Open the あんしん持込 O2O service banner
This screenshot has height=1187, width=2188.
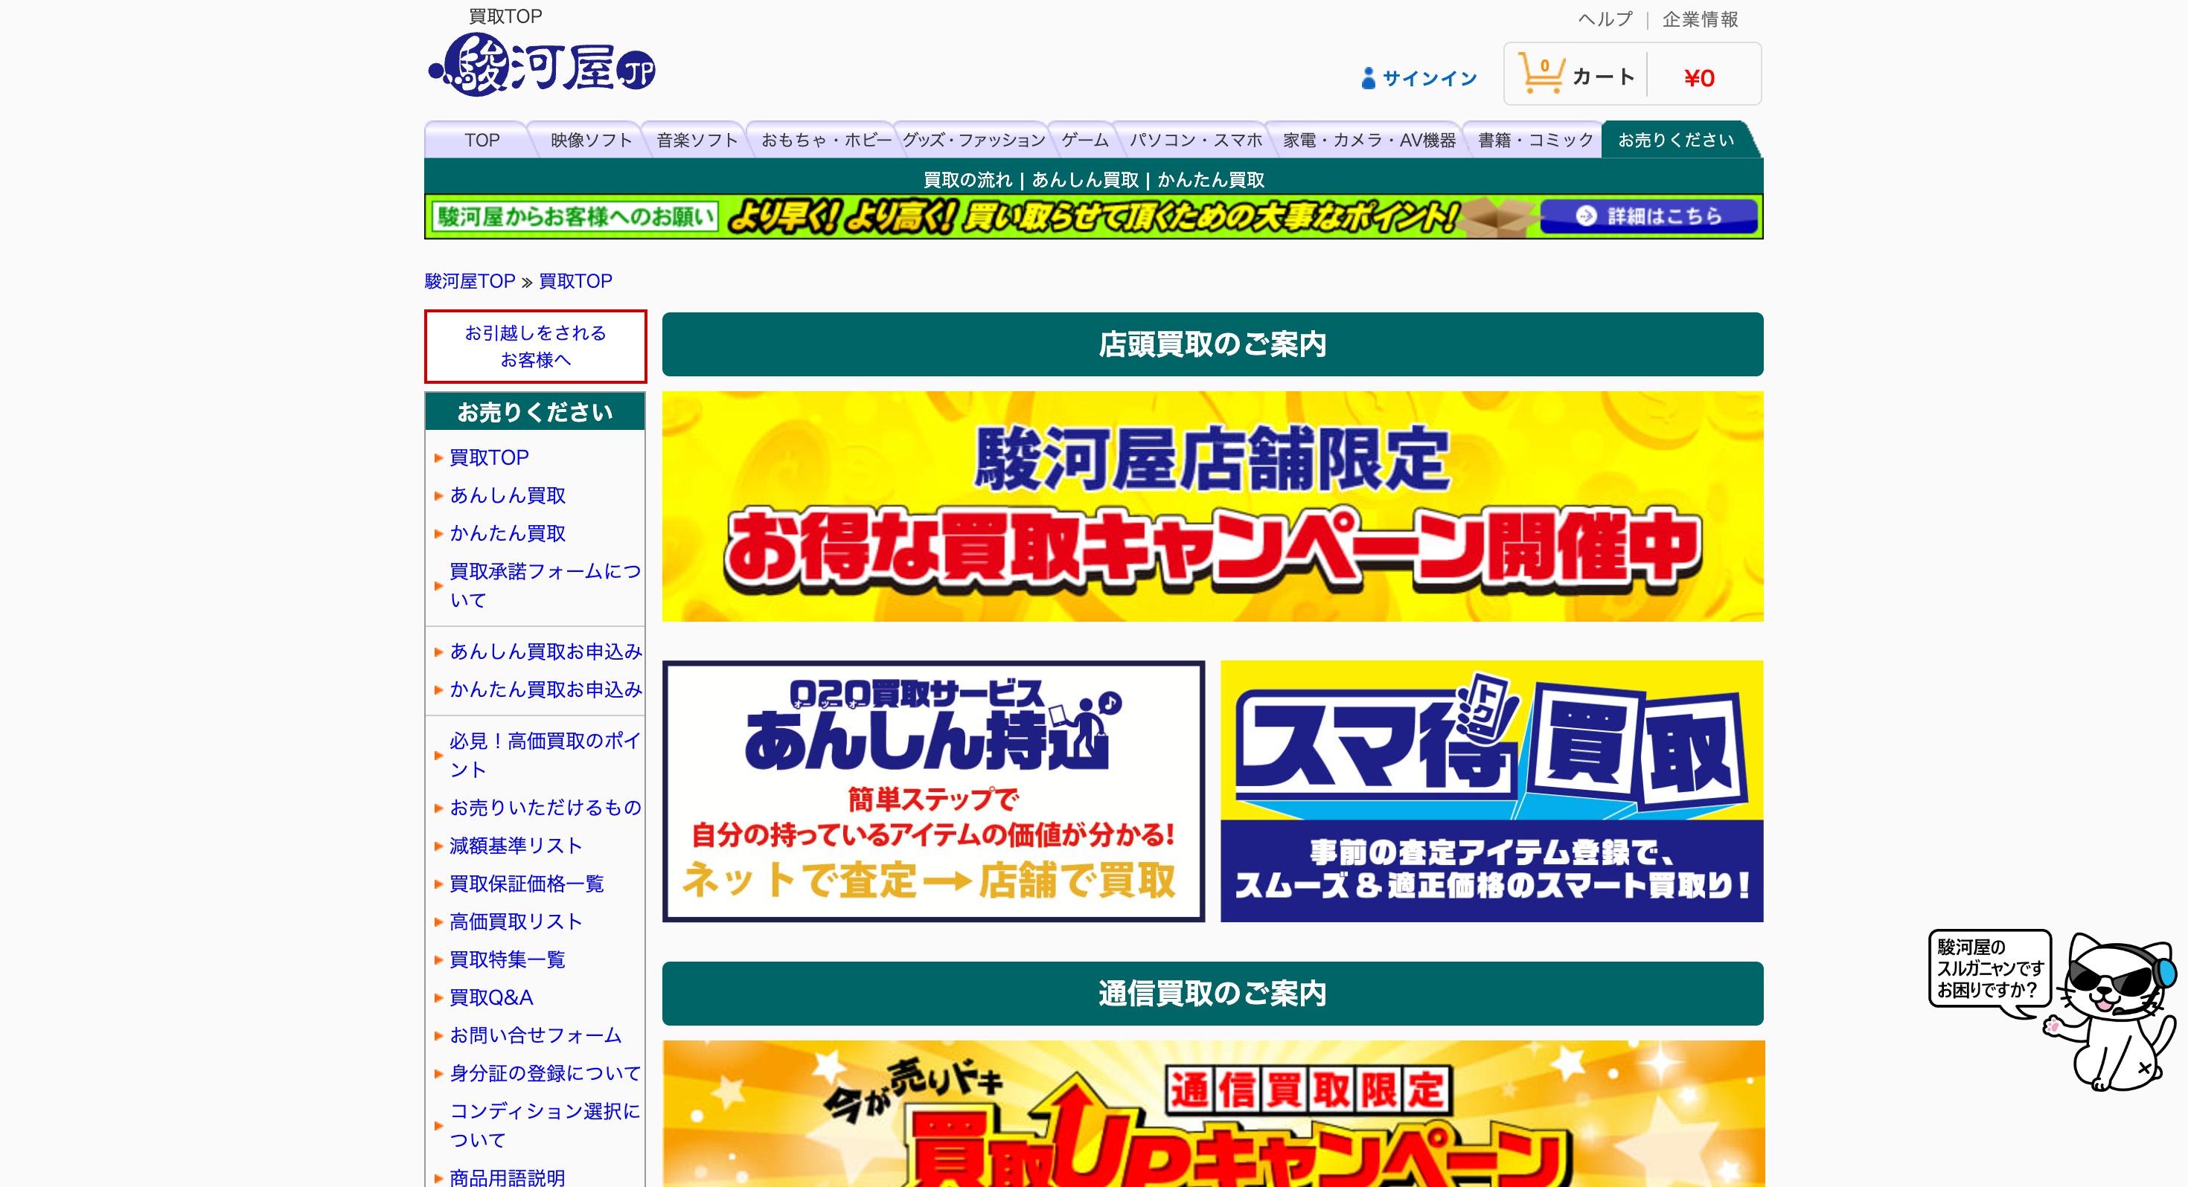coord(933,791)
